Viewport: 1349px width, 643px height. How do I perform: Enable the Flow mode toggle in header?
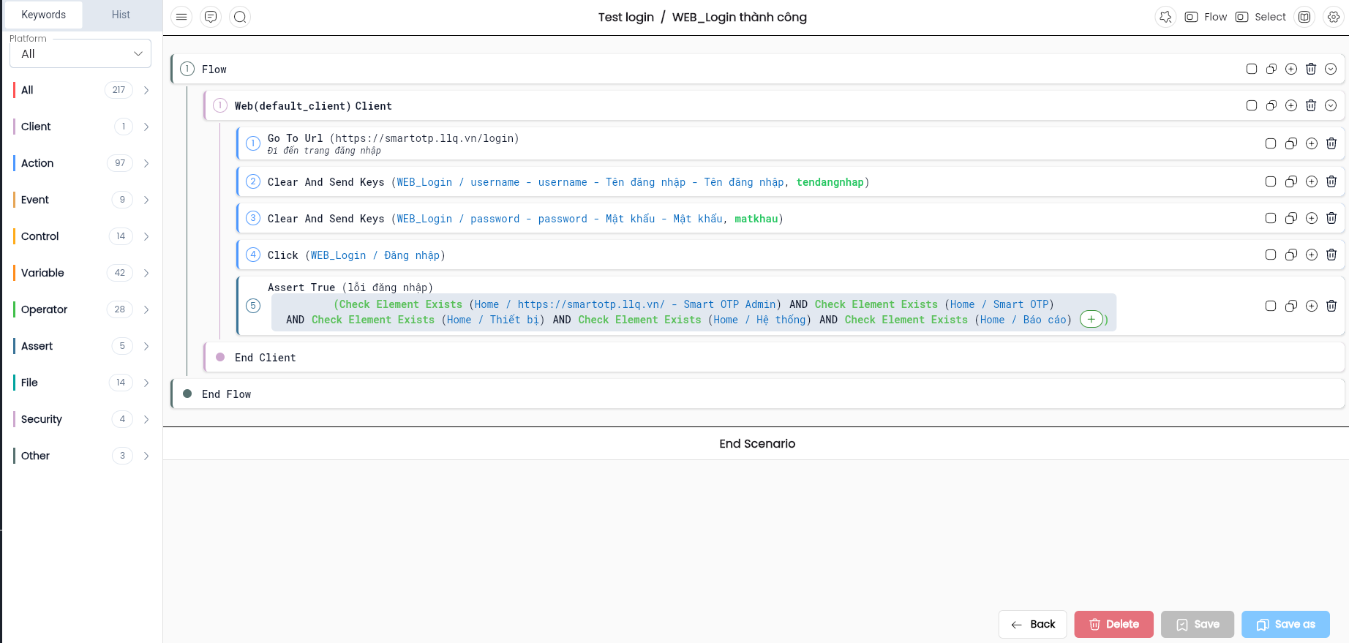click(1206, 17)
